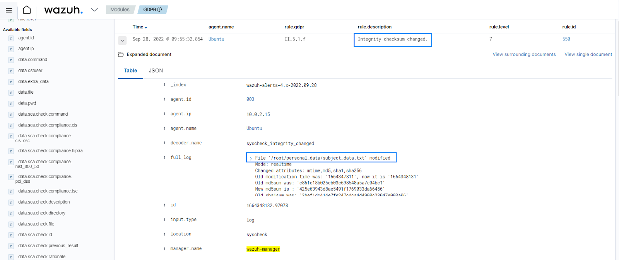The width and height of the screenshot is (619, 260).
Task: Click the type icon beside data.file field
Action: (x=11, y=93)
